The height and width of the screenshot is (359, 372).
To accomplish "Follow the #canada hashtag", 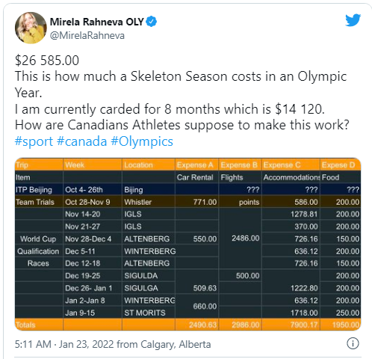I will [x=81, y=141].
